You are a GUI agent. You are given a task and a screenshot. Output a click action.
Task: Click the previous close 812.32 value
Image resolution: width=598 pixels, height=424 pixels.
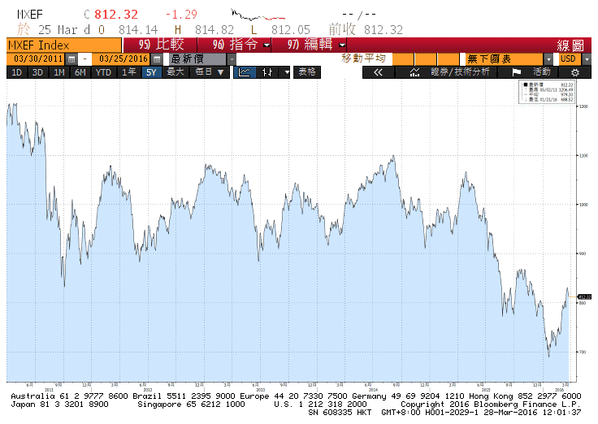point(383,30)
